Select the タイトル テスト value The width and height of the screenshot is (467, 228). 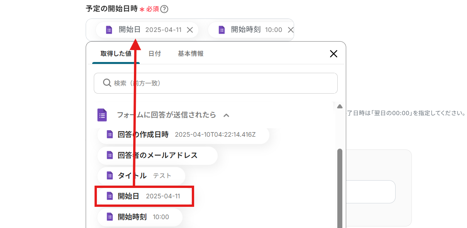141,176
